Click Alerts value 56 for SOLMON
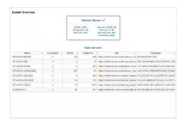Viewport: 187px width, 119px height. [x=76, y=80]
